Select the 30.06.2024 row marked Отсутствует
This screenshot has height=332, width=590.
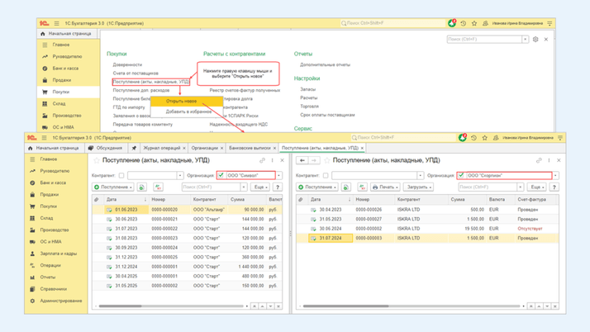pos(427,229)
